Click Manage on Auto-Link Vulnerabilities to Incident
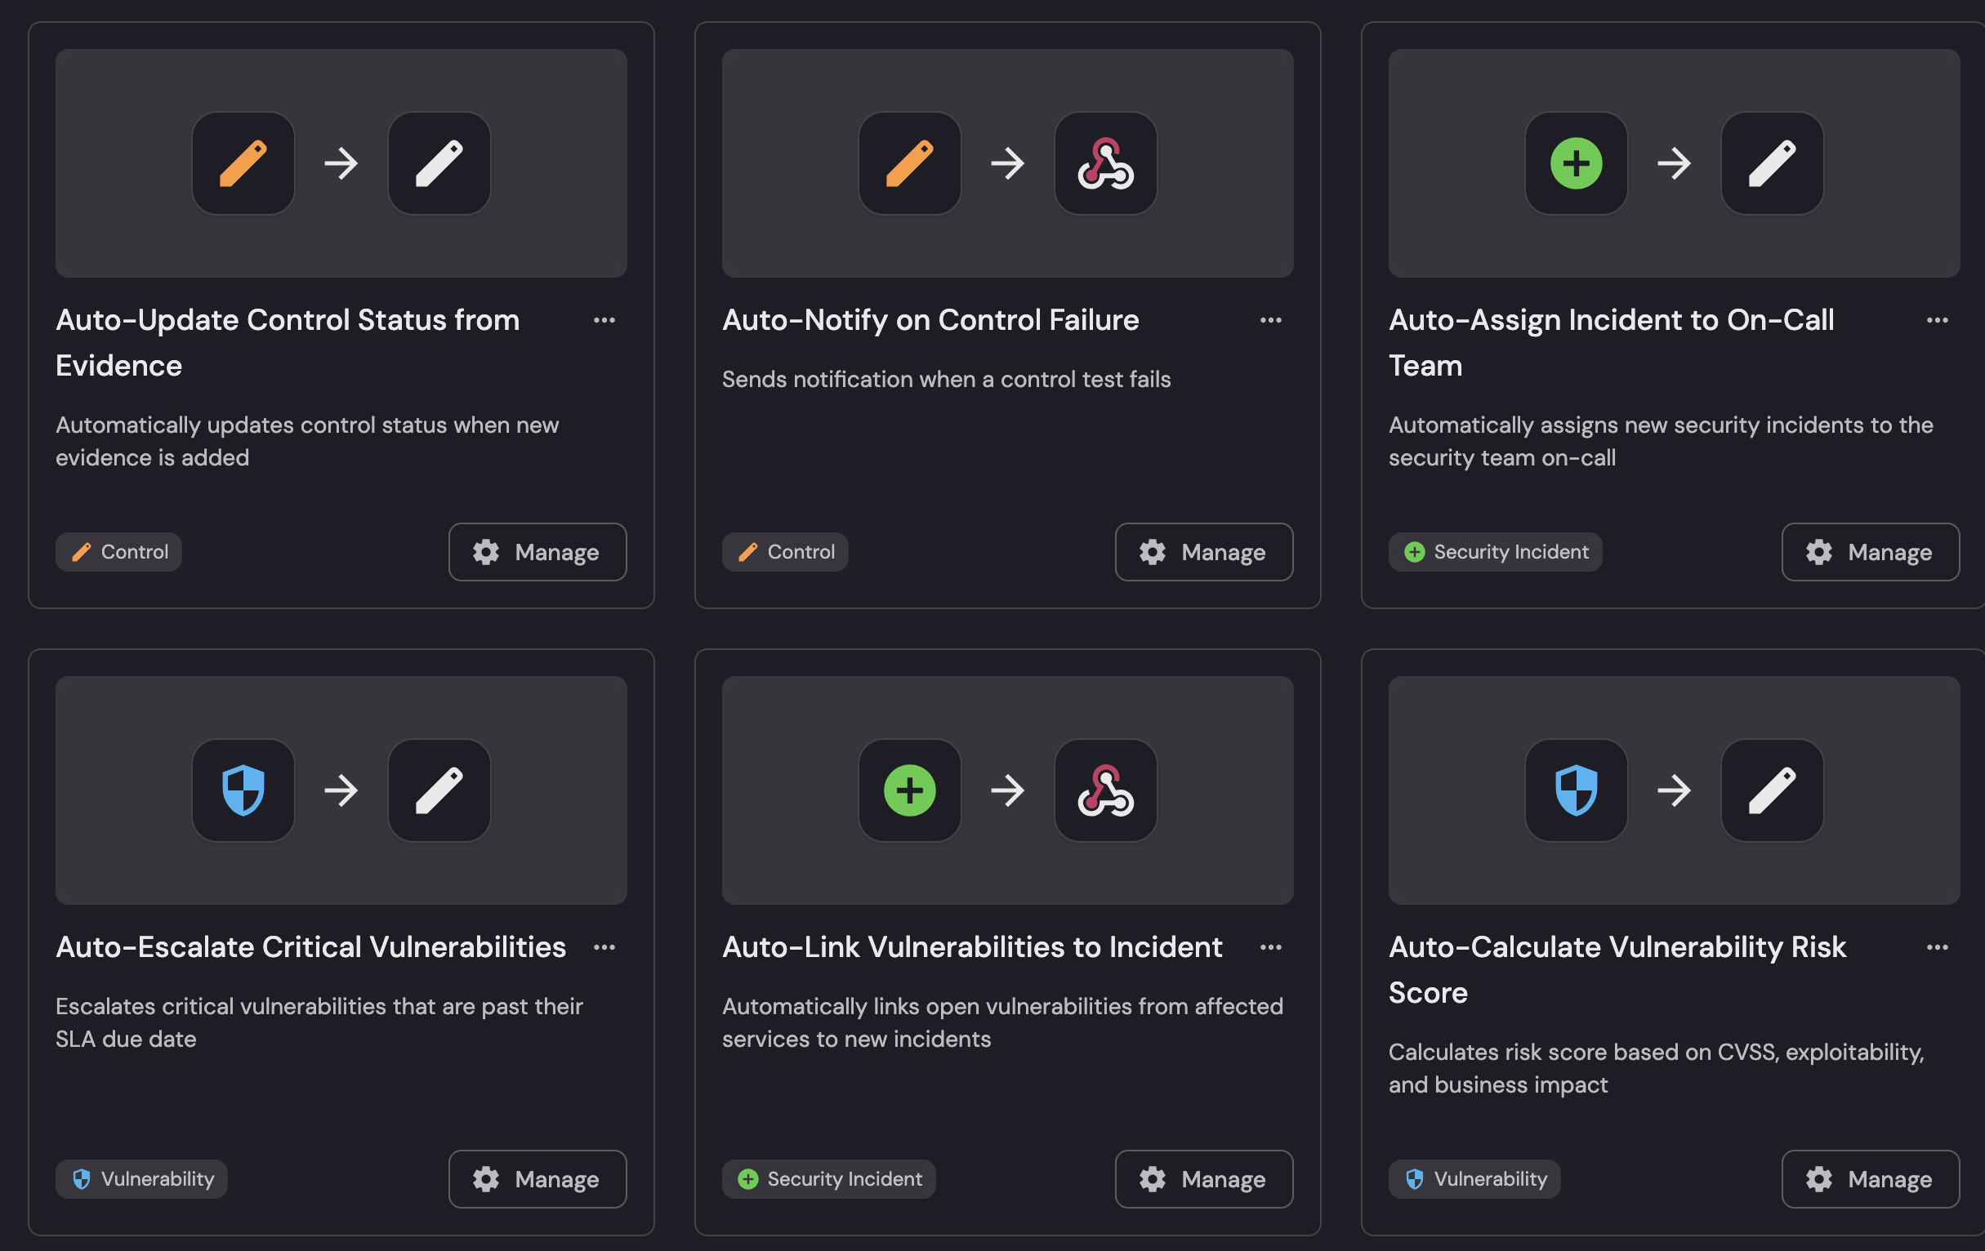The width and height of the screenshot is (1985, 1251). (1203, 1178)
